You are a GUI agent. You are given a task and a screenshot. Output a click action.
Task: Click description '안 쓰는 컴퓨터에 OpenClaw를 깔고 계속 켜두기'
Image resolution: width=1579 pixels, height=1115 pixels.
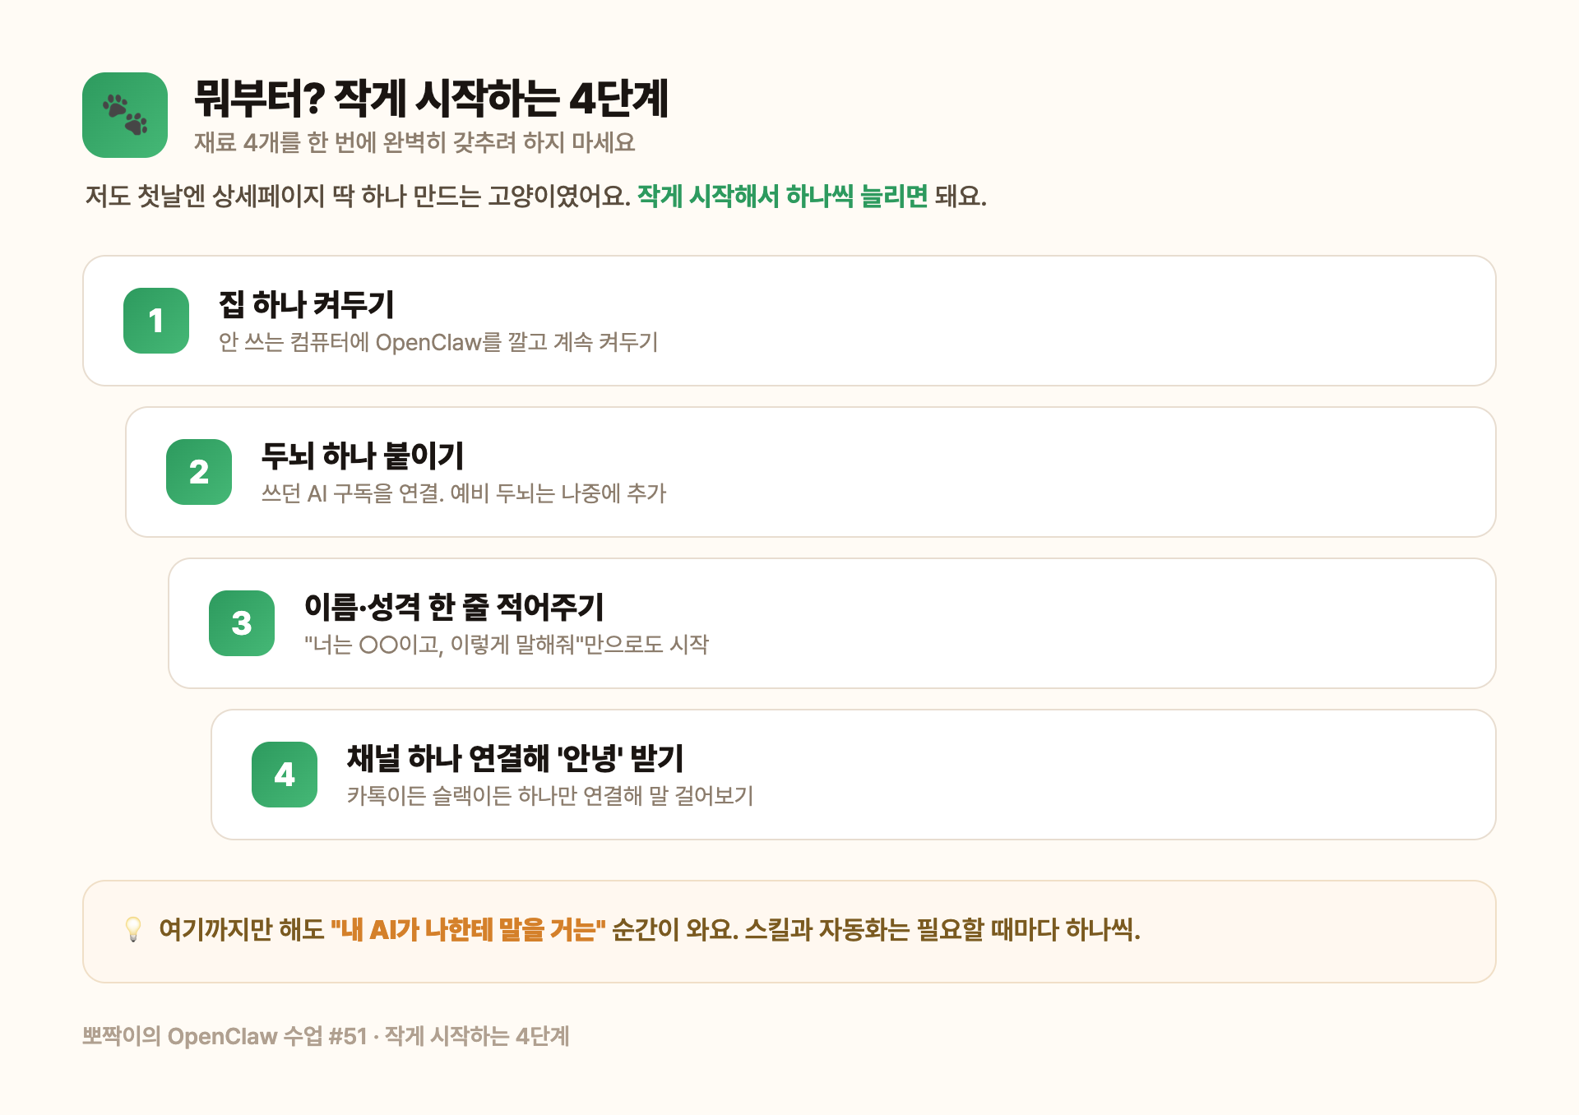tap(438, 342)
